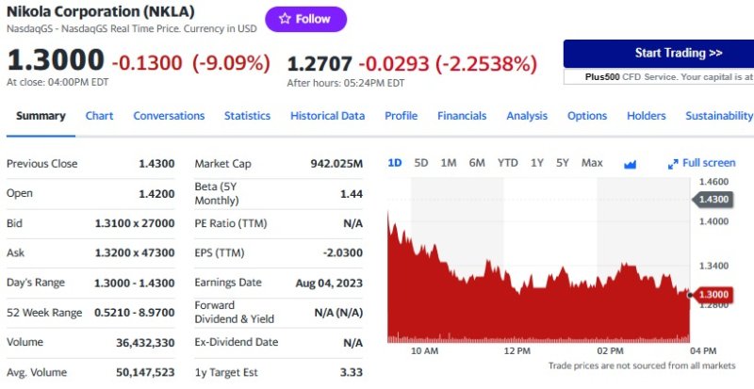This screenshot has width=754, height=389.
Task: Set chart range to YTD
Action: coord(507,163)
